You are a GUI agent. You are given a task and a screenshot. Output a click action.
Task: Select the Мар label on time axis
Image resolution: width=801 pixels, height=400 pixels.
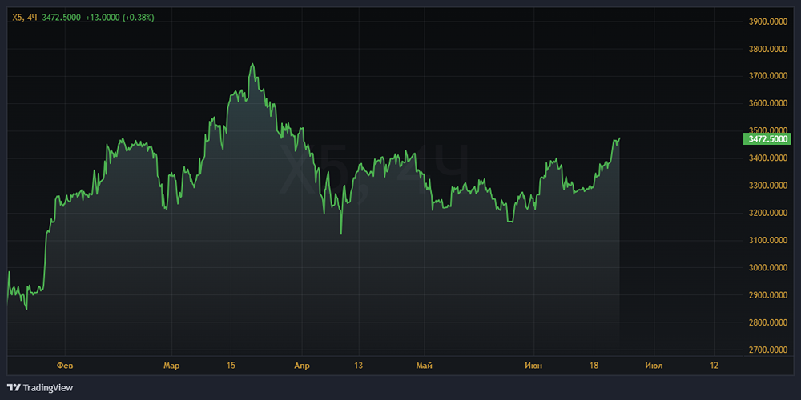[171, 366]
